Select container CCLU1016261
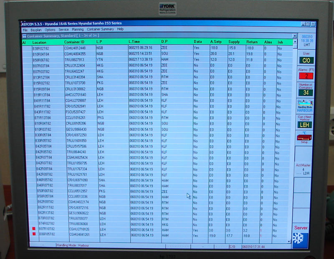334x259 pixels. pyautogui.click(x=76, y=118)
